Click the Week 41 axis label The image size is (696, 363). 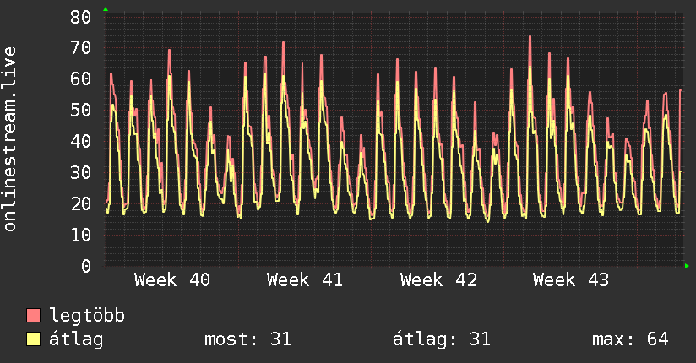pyautogui.click(x=304, y=280)
